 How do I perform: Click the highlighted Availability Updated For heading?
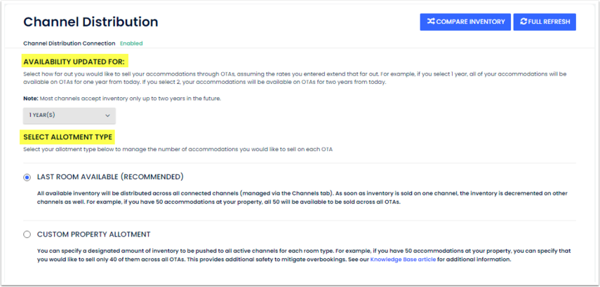[74, 62]
